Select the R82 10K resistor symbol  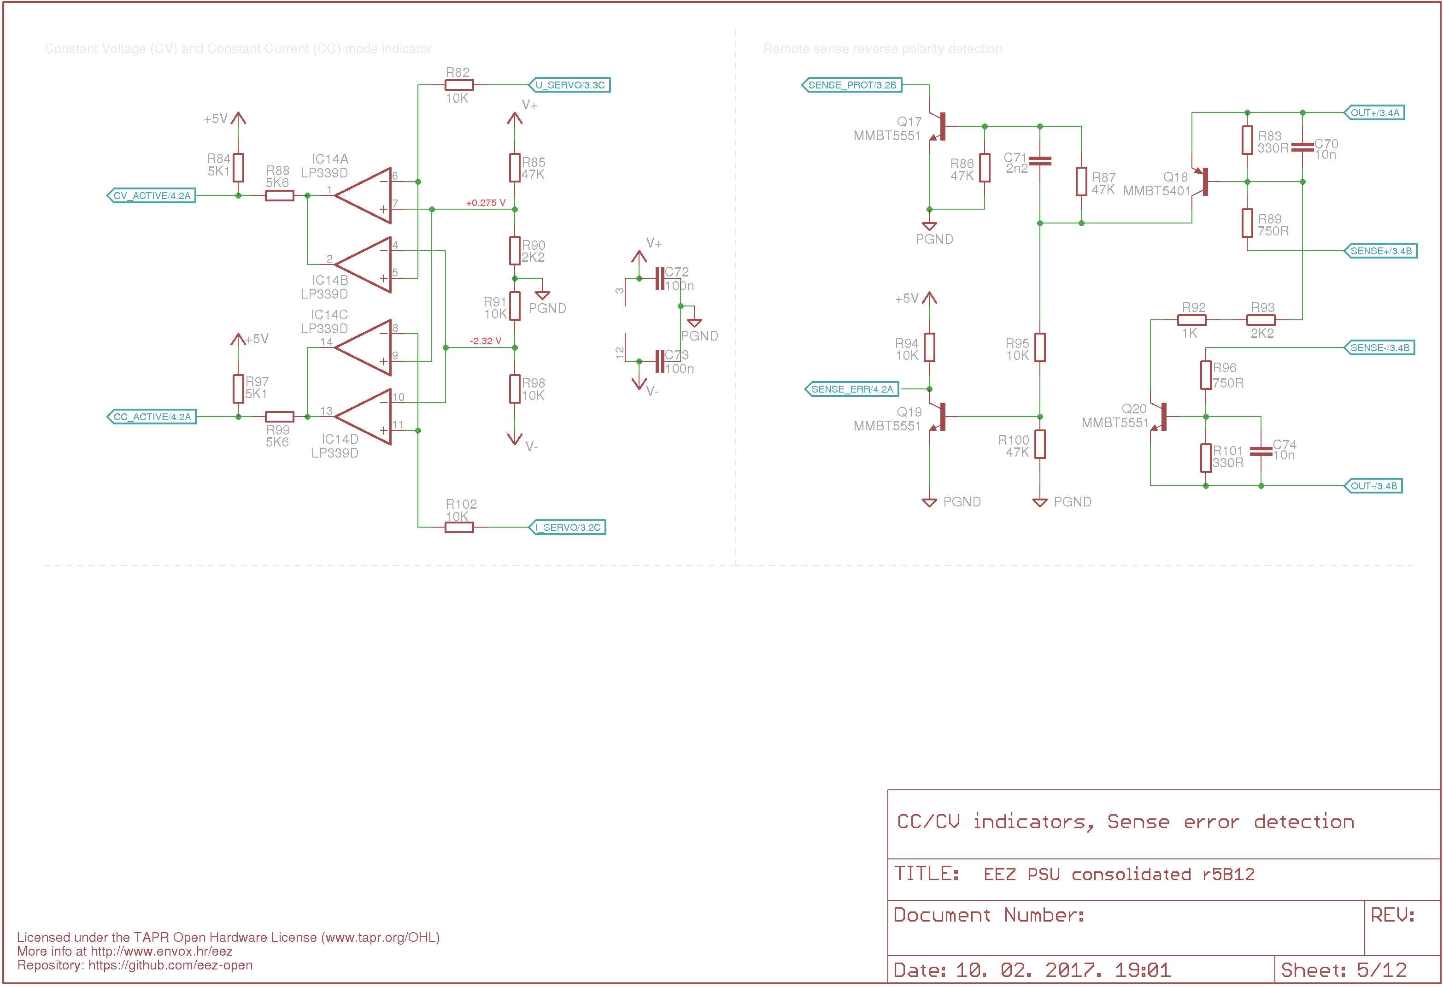459,85
